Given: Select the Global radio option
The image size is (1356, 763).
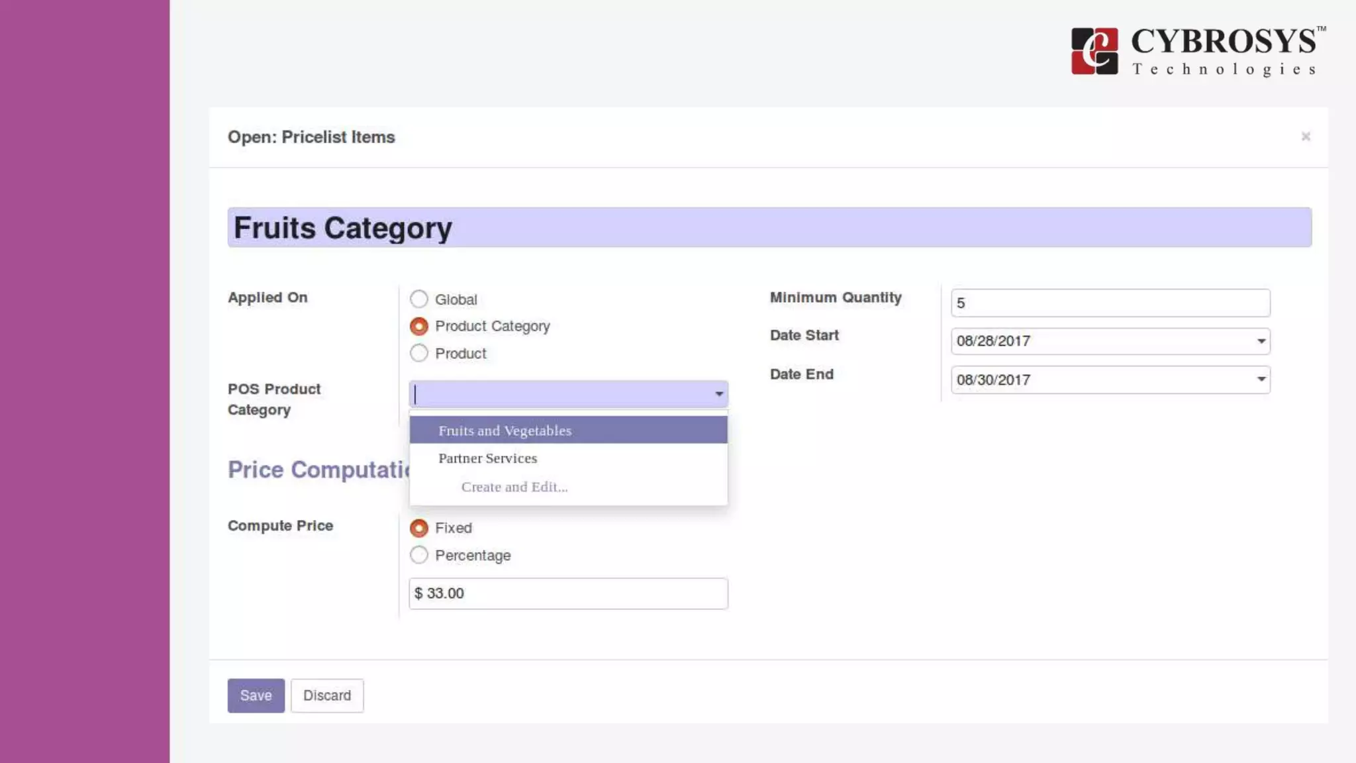Looking at the screenshot, I should (418, 299).
